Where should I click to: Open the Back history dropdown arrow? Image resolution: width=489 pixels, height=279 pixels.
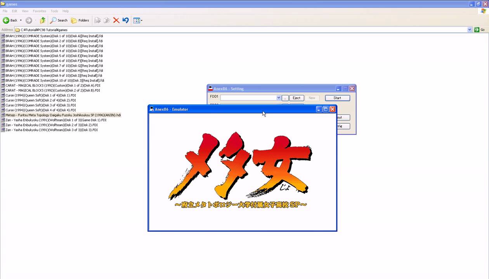pos(21,20)
